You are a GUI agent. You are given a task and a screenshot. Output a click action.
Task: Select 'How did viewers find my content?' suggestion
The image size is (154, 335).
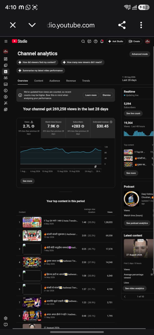(x=37, y=62)
